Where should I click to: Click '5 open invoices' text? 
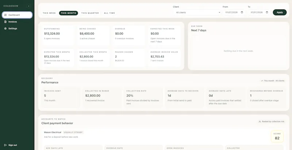click(x=52, y=38)
